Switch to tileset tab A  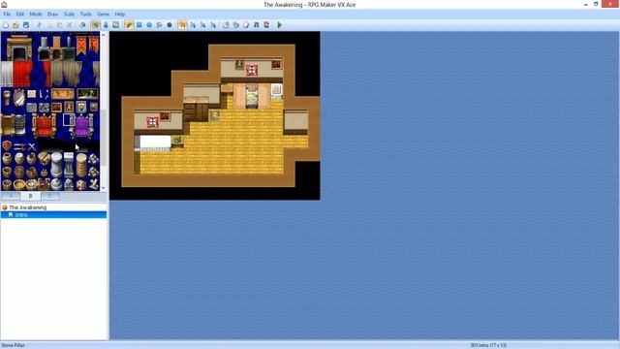click(11, 196)
